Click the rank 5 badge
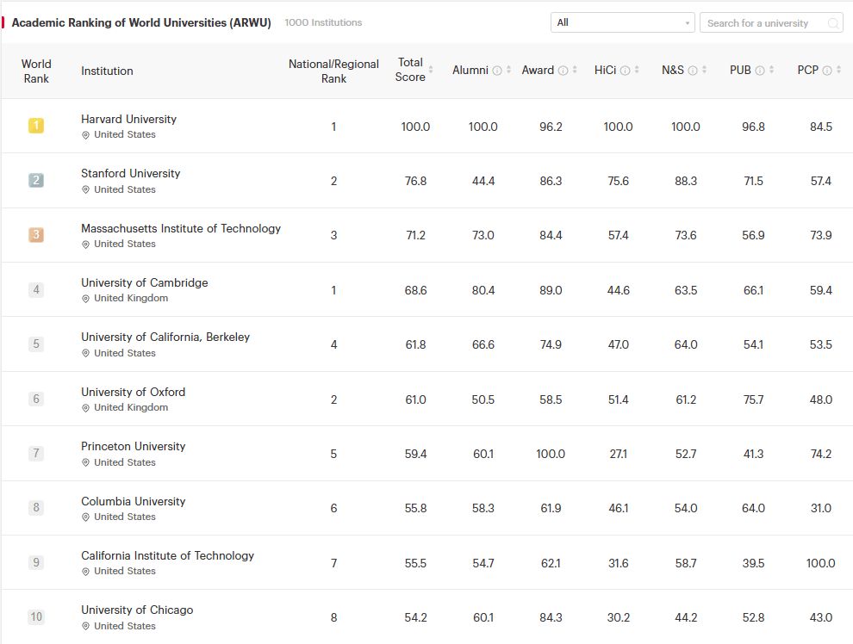 pos(36,344)
